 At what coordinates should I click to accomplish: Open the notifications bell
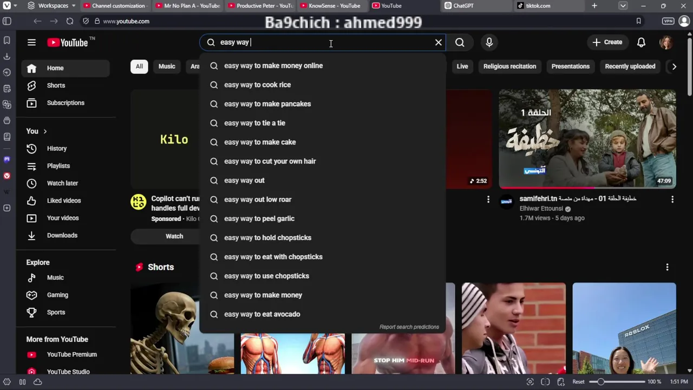[641, 42]
